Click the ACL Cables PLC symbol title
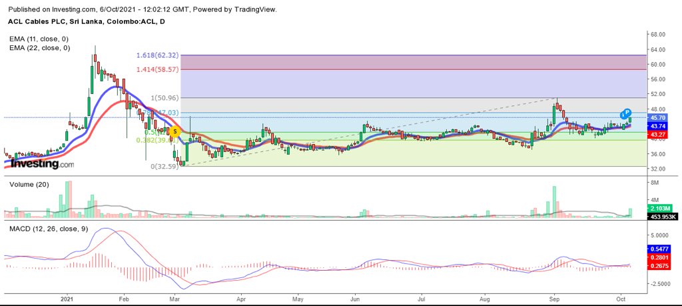 coord(87,21)
